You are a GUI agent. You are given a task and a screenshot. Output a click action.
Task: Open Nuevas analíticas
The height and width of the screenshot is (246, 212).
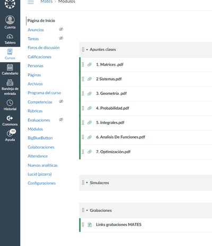[42, 165]
